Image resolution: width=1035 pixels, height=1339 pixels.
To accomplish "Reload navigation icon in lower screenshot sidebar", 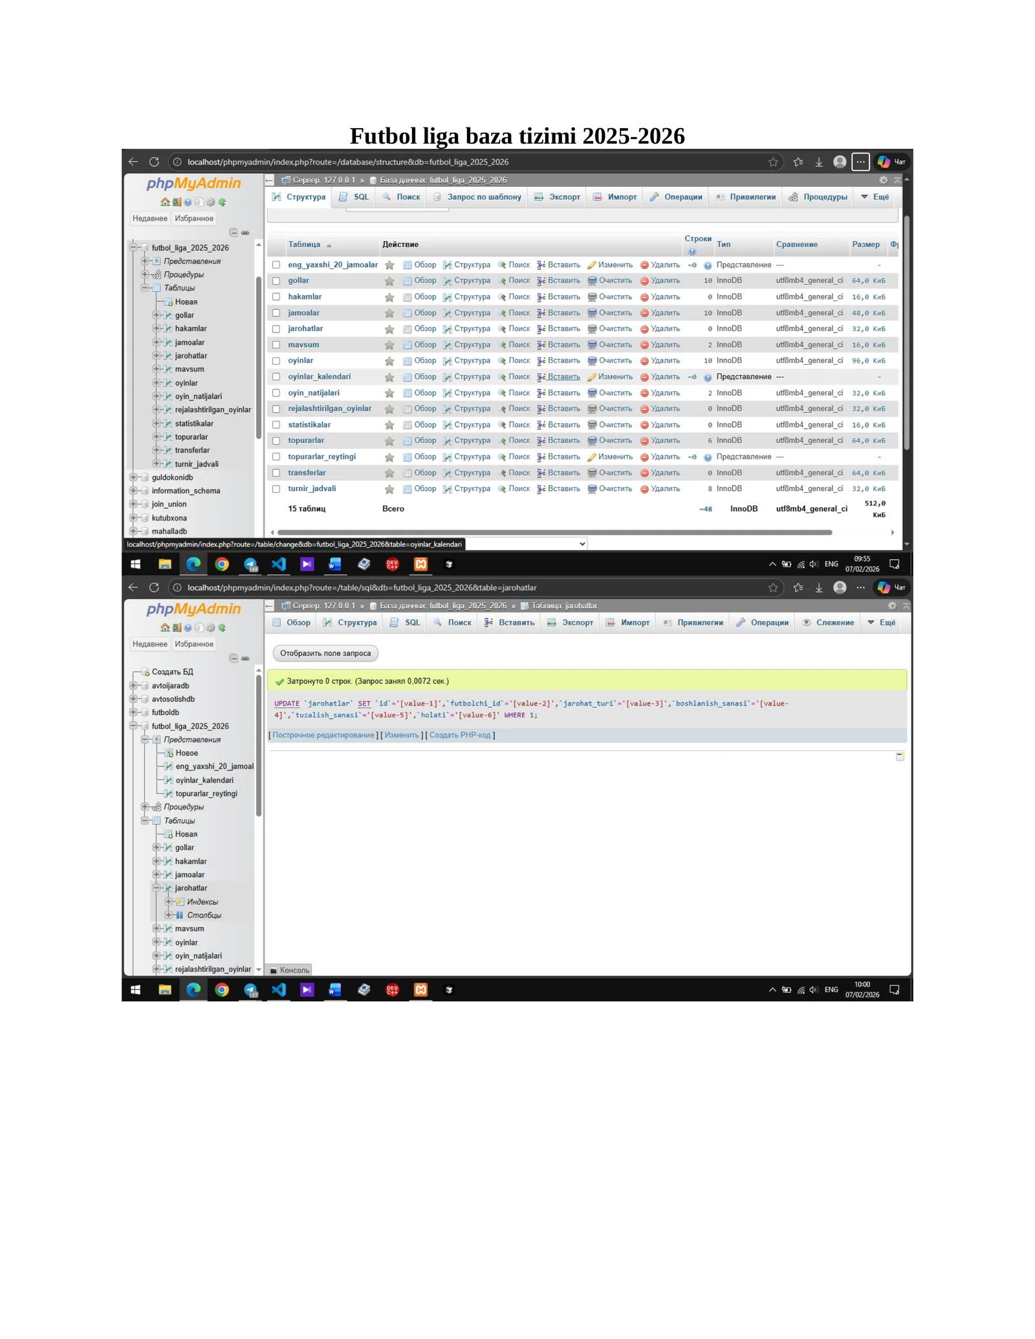I will [222, 627].
